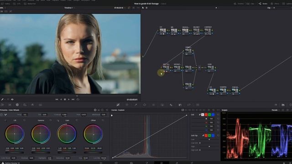Select the BALANCE node in the graph
The height and width of the screenshot is (164, 292).
click(x=196, y=31)
